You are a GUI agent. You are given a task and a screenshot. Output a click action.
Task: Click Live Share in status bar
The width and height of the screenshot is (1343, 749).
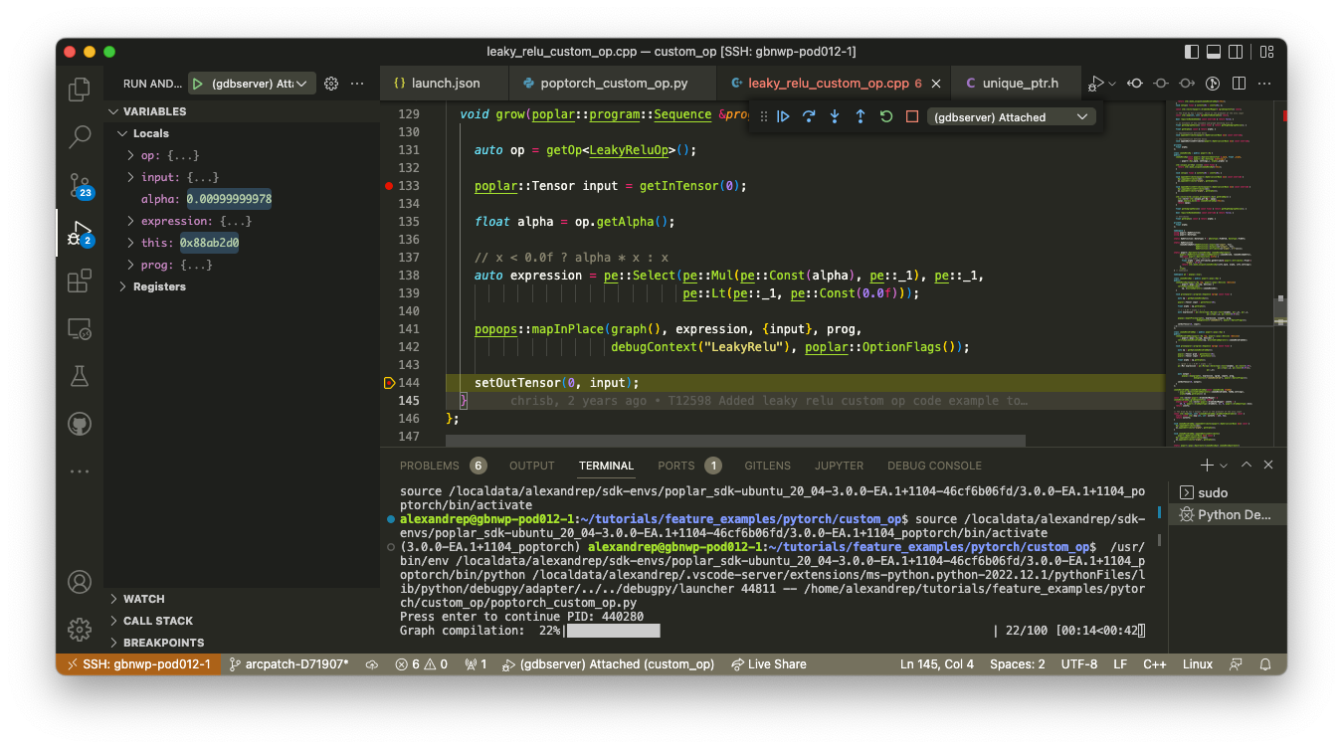[x=768, y=664]
